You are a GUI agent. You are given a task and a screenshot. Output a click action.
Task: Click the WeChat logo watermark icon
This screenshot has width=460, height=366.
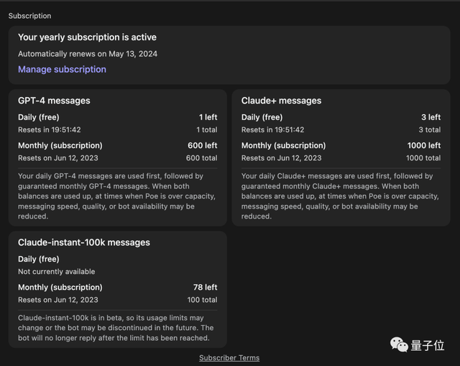tap(399, 344)
